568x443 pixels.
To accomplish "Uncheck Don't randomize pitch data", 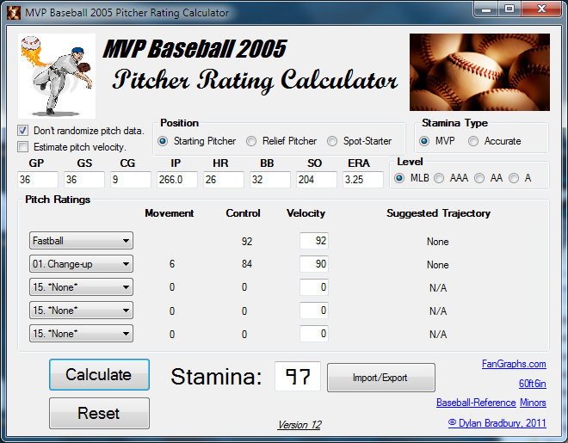I will click(x=23, y=131).
